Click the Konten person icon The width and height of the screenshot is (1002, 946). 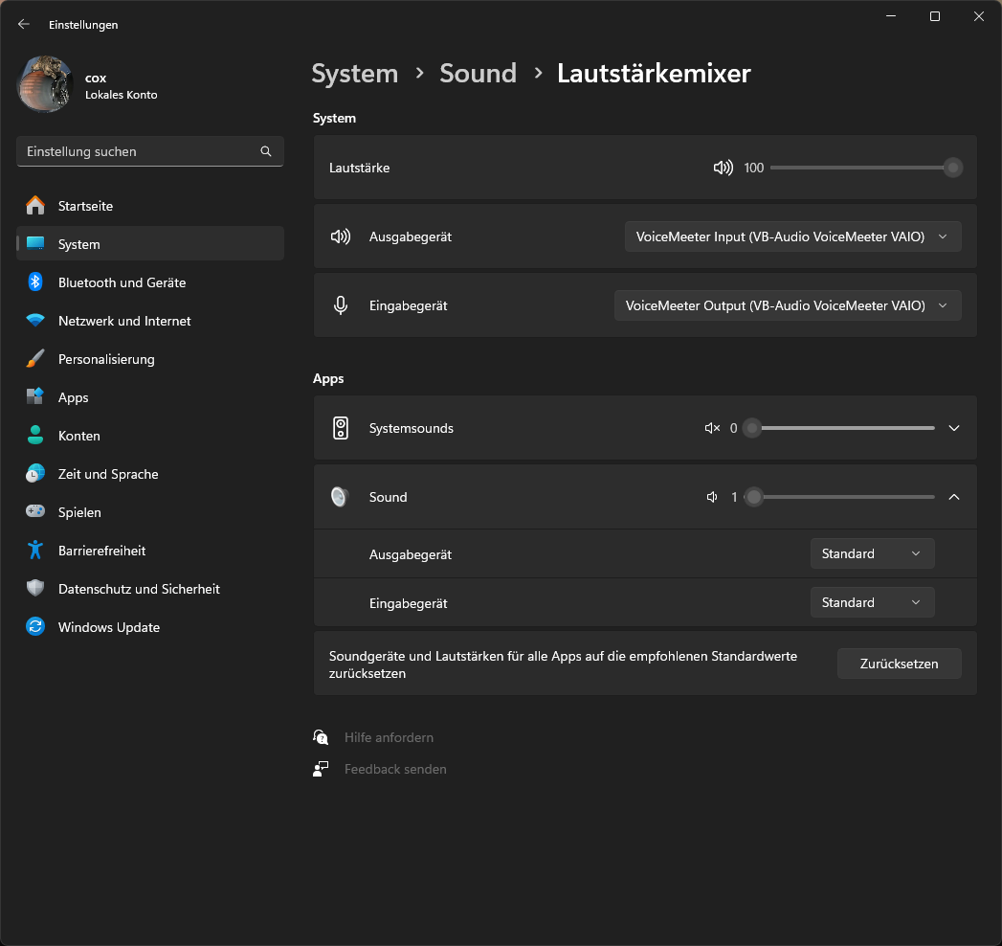[x=35, y=436]
